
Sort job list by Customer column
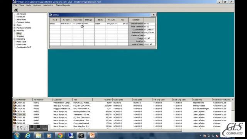point(63,100)
